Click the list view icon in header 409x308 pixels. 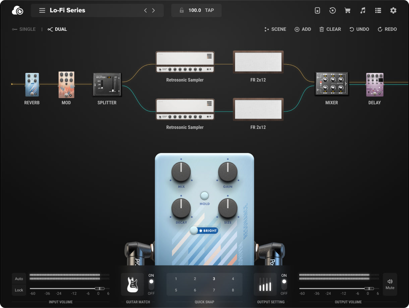click(378, 10)
